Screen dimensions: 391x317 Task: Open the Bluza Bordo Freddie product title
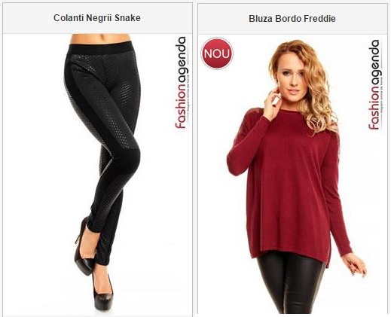pyautogui.click(x=292, y=19)
